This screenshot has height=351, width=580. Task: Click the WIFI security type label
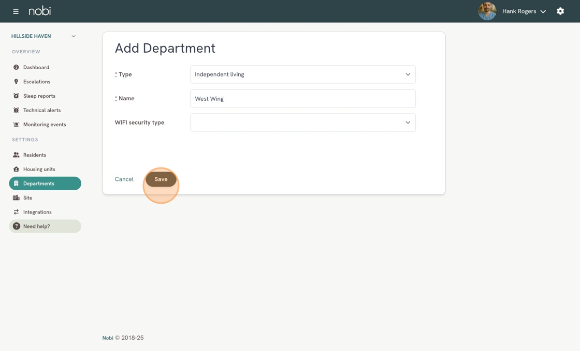click(139, 123)
